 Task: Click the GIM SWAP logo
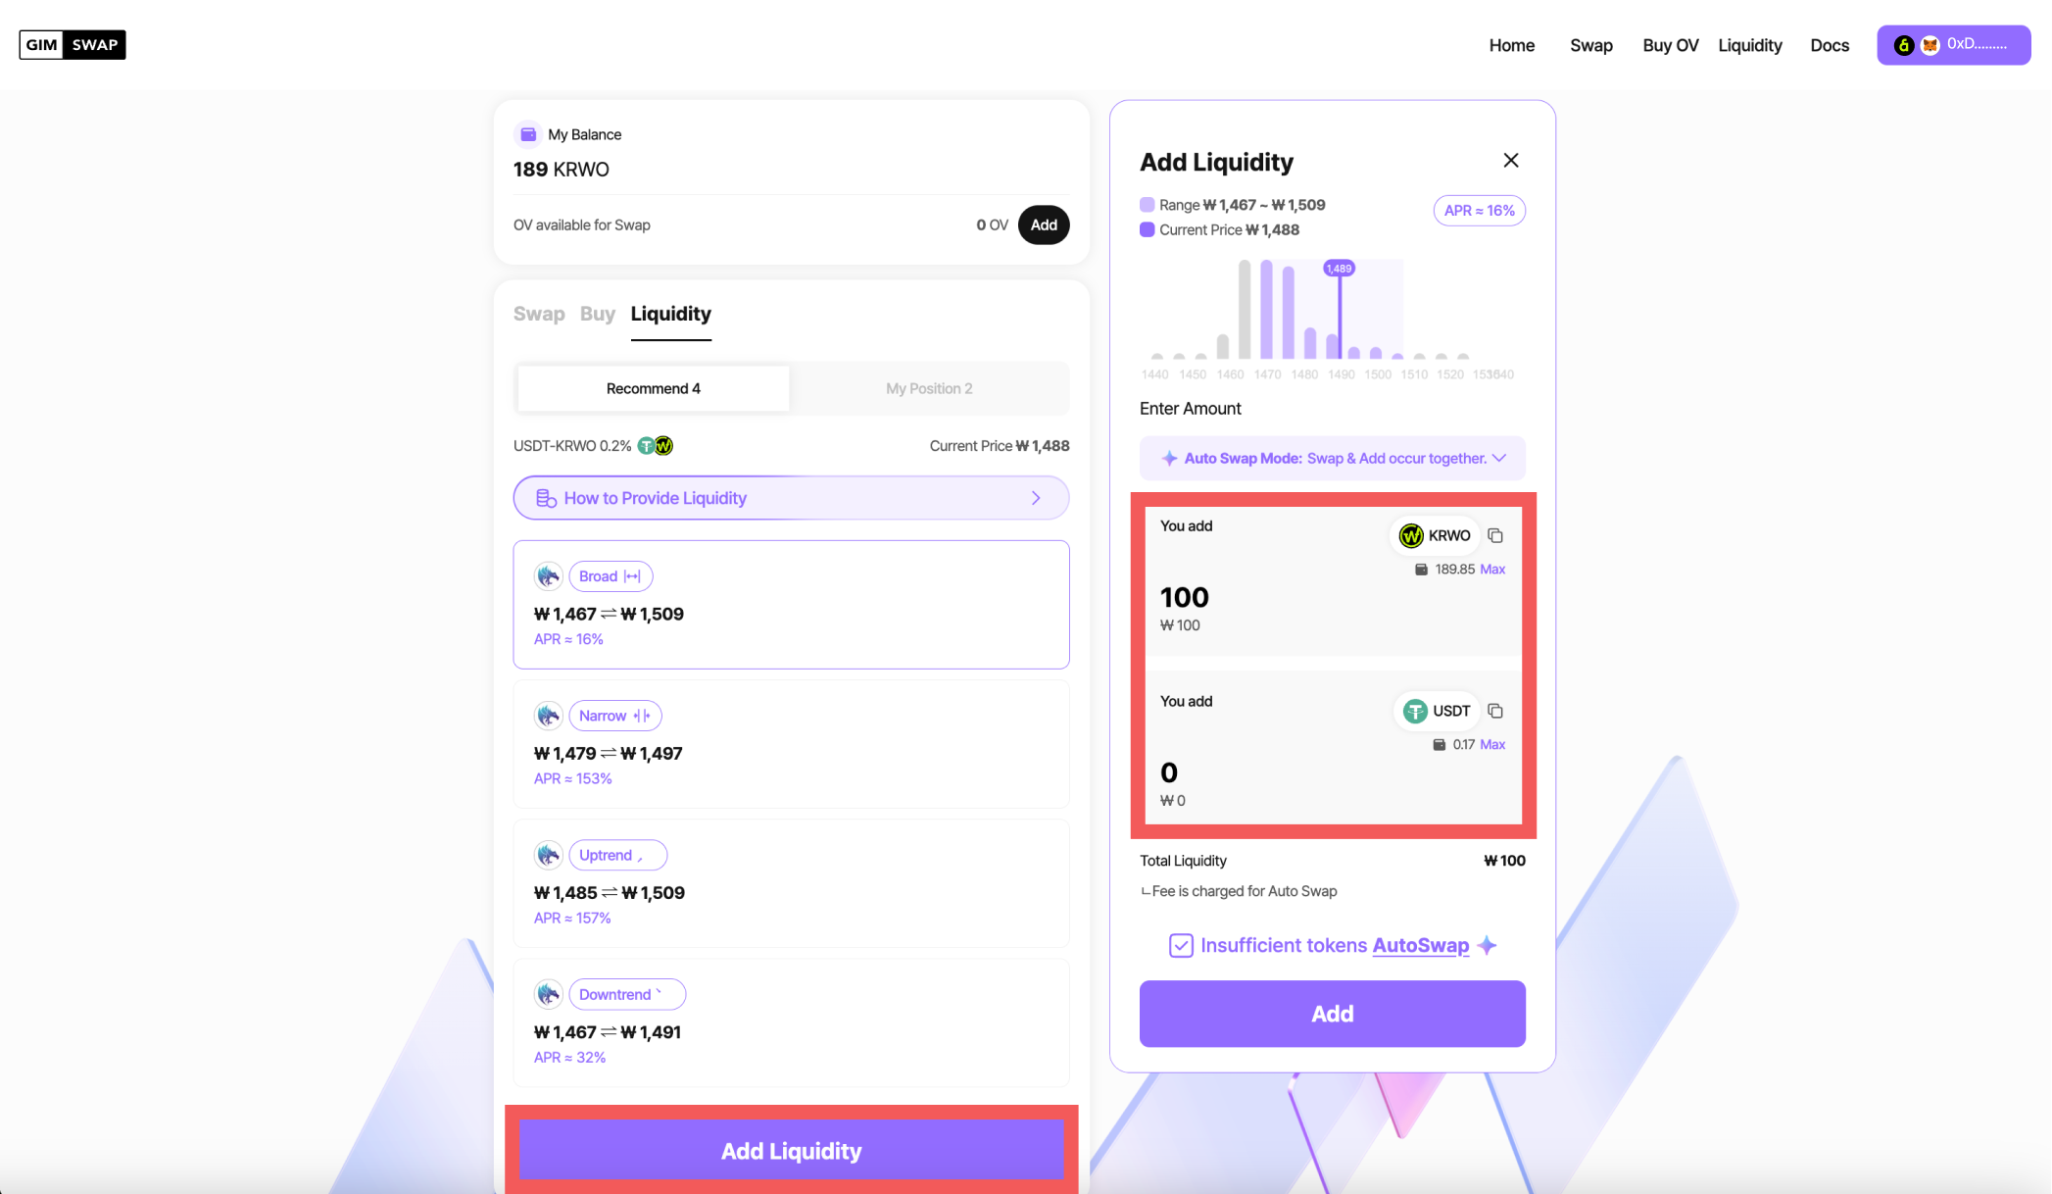(x=73, y=45)
